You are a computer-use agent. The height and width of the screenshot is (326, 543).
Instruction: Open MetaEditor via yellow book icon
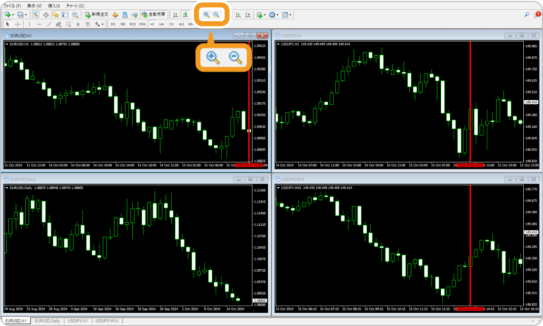pos(116,14)
